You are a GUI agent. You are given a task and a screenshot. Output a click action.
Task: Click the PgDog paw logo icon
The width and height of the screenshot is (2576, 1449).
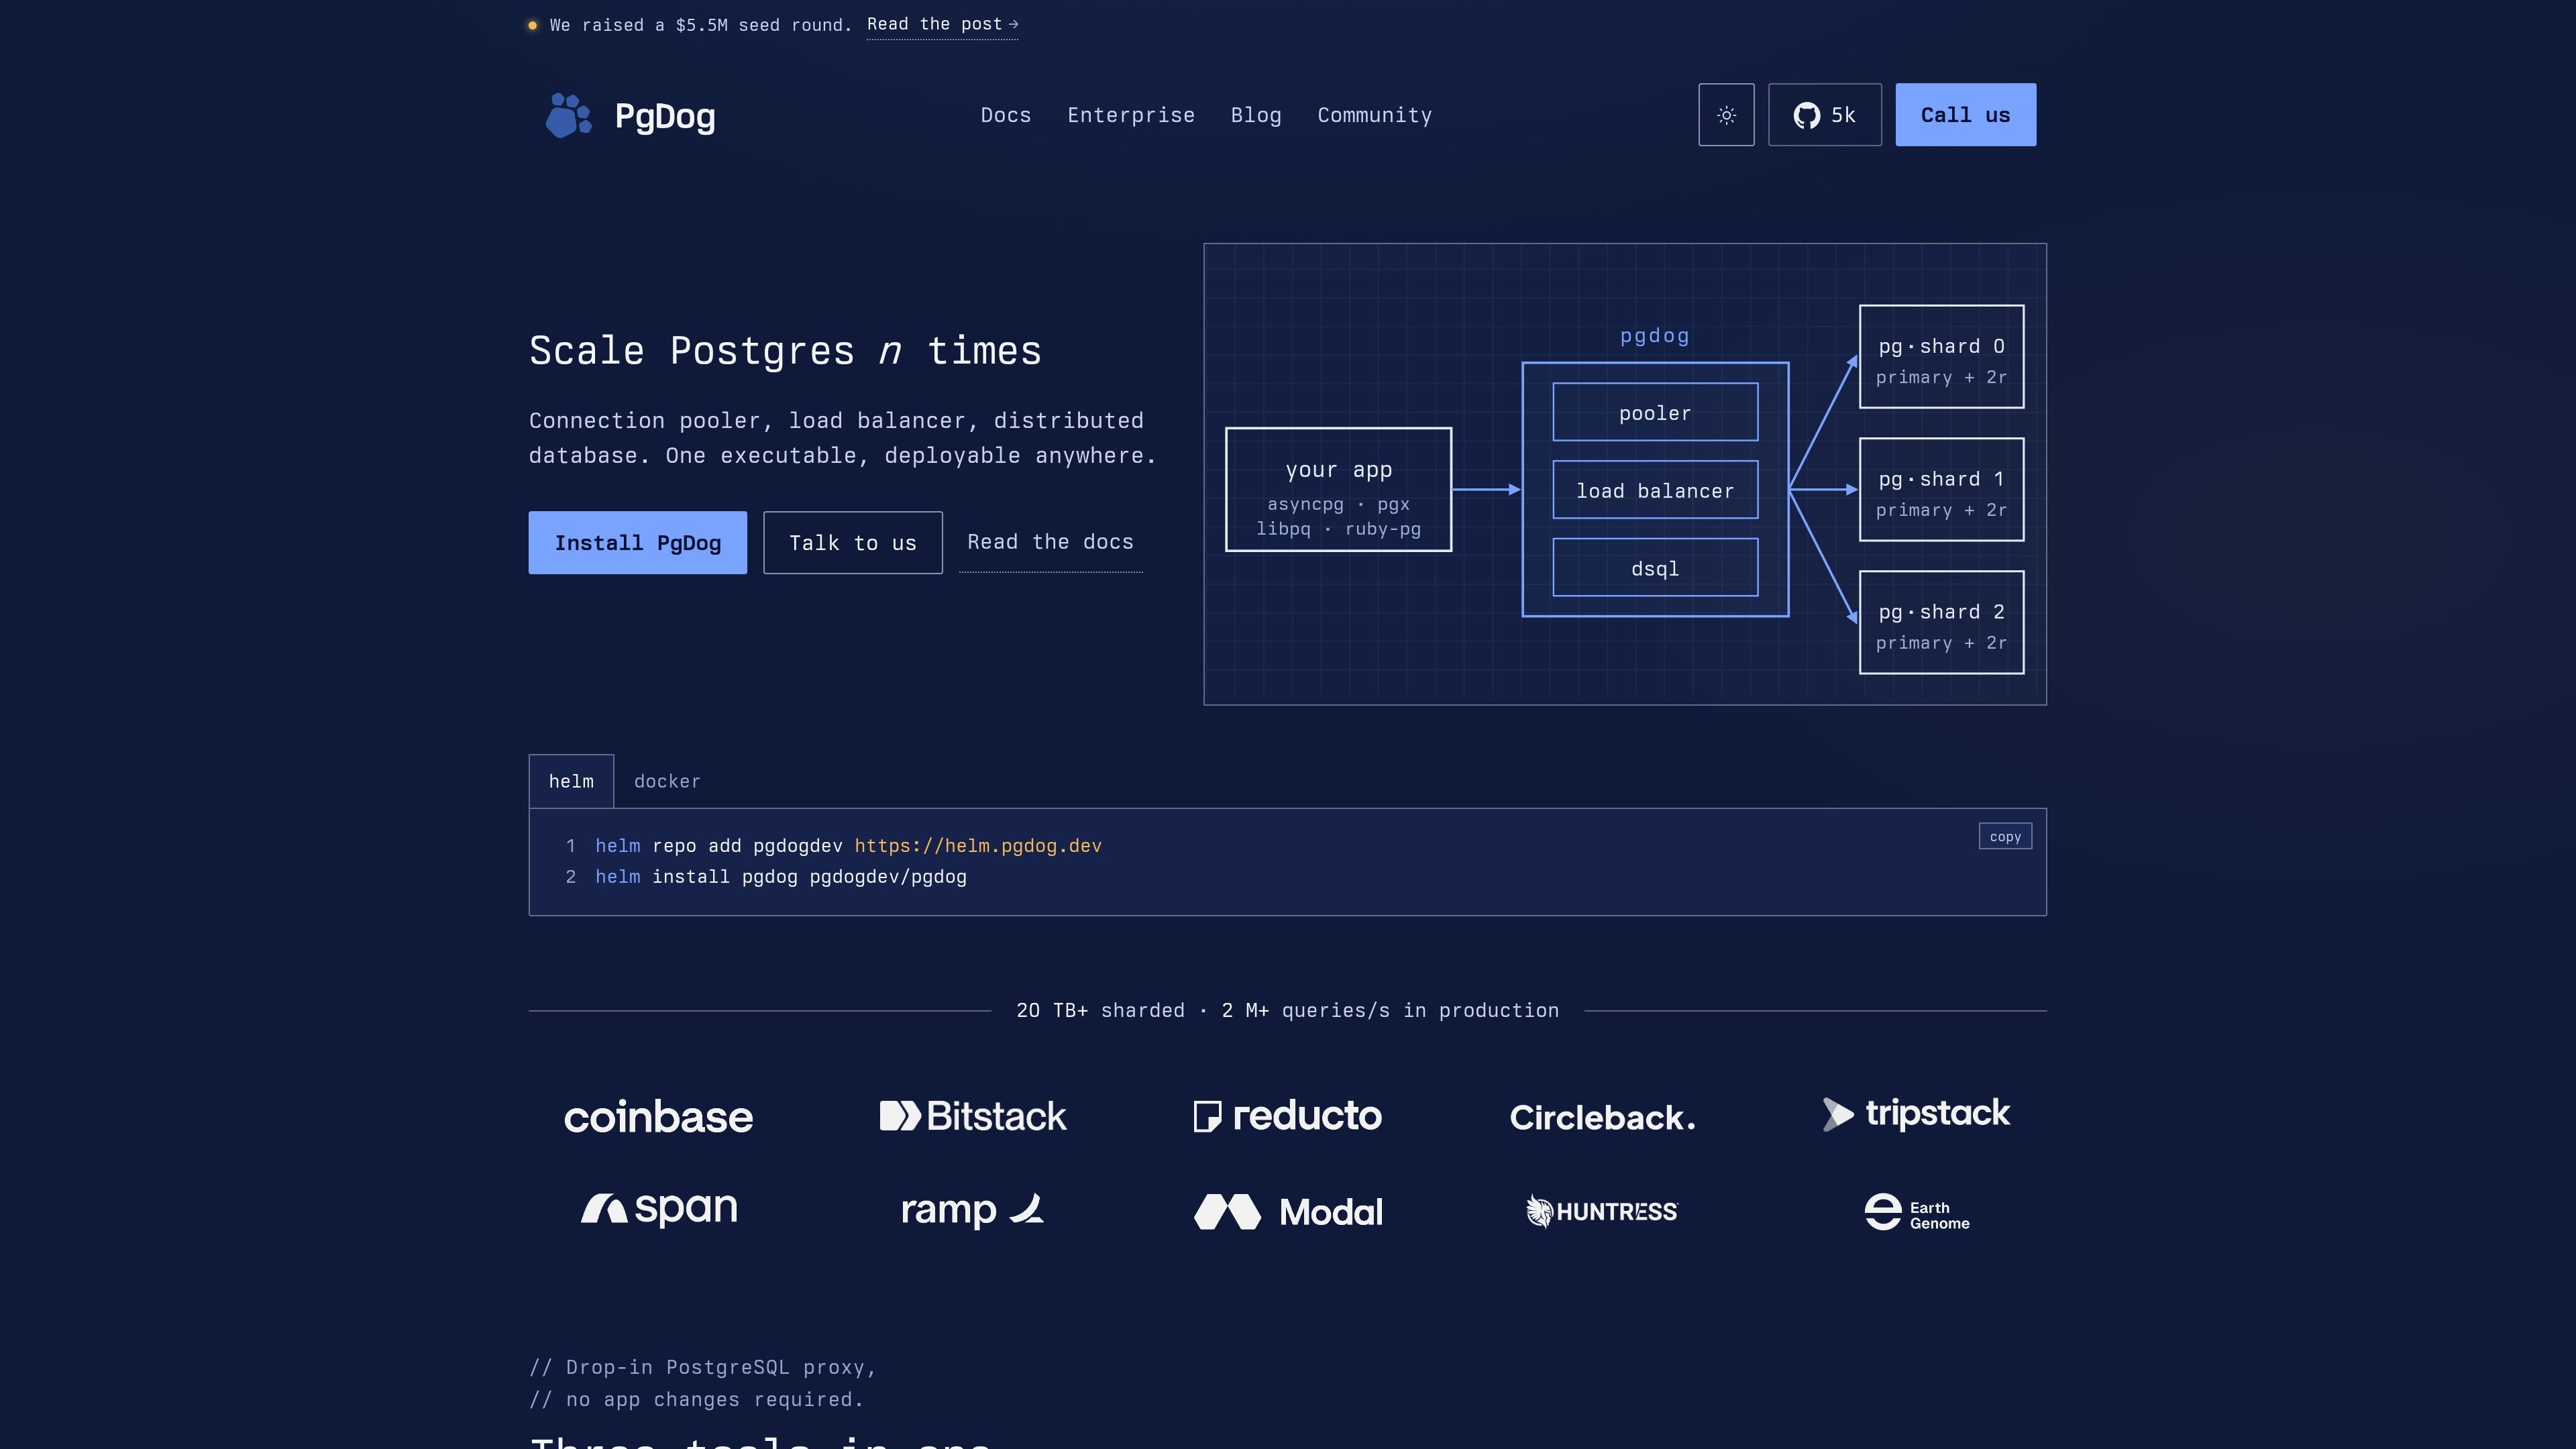point(568,115)
